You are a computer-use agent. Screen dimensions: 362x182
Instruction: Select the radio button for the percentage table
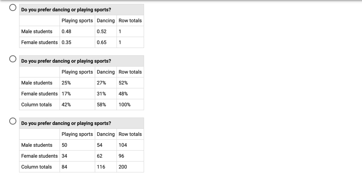point(13,59)
